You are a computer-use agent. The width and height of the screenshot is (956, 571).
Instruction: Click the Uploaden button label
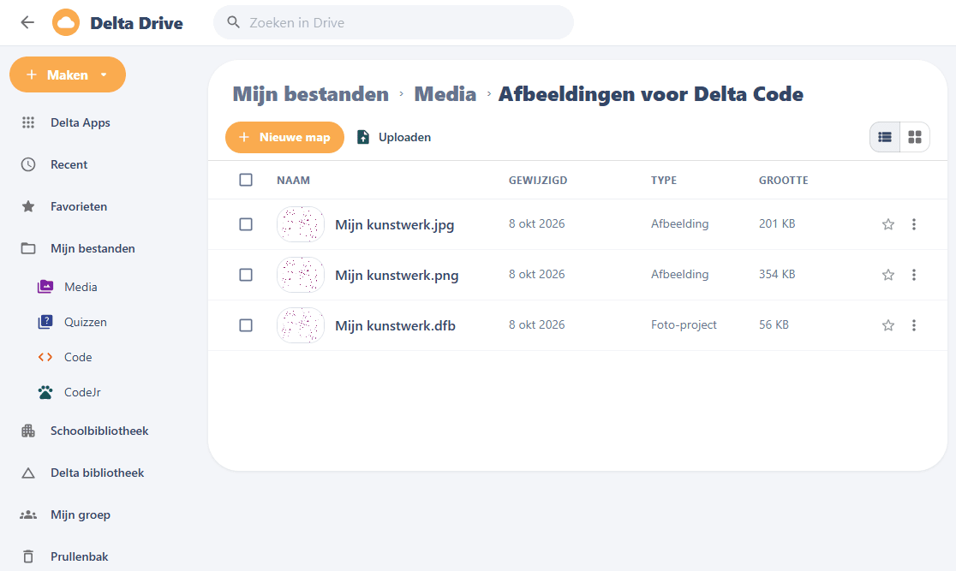405,137
